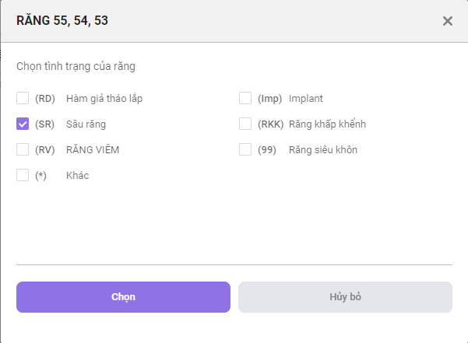
Task: Check the Khác checkbox
Action: pos(23,175)
